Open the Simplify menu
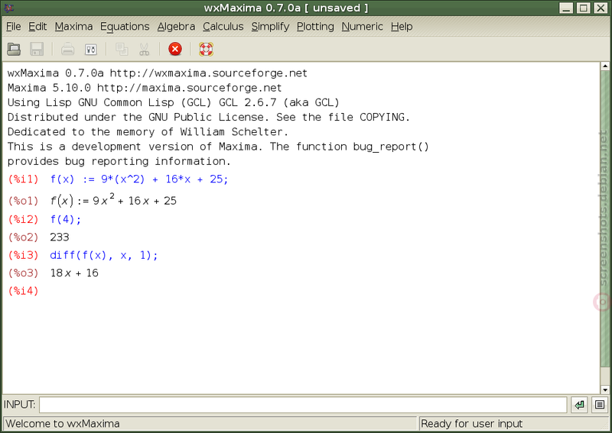 [x=270, y=27]
